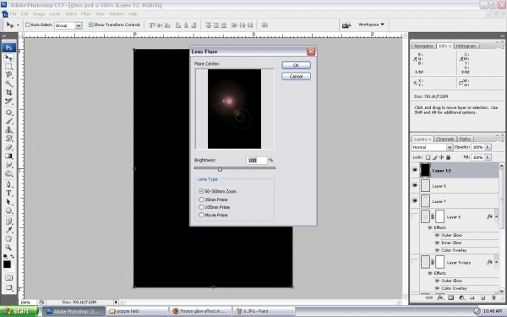Hide Layer 0 with its eye icon
Image resolution: width=507 pixels, height=317 pixels.
point(415,185)
